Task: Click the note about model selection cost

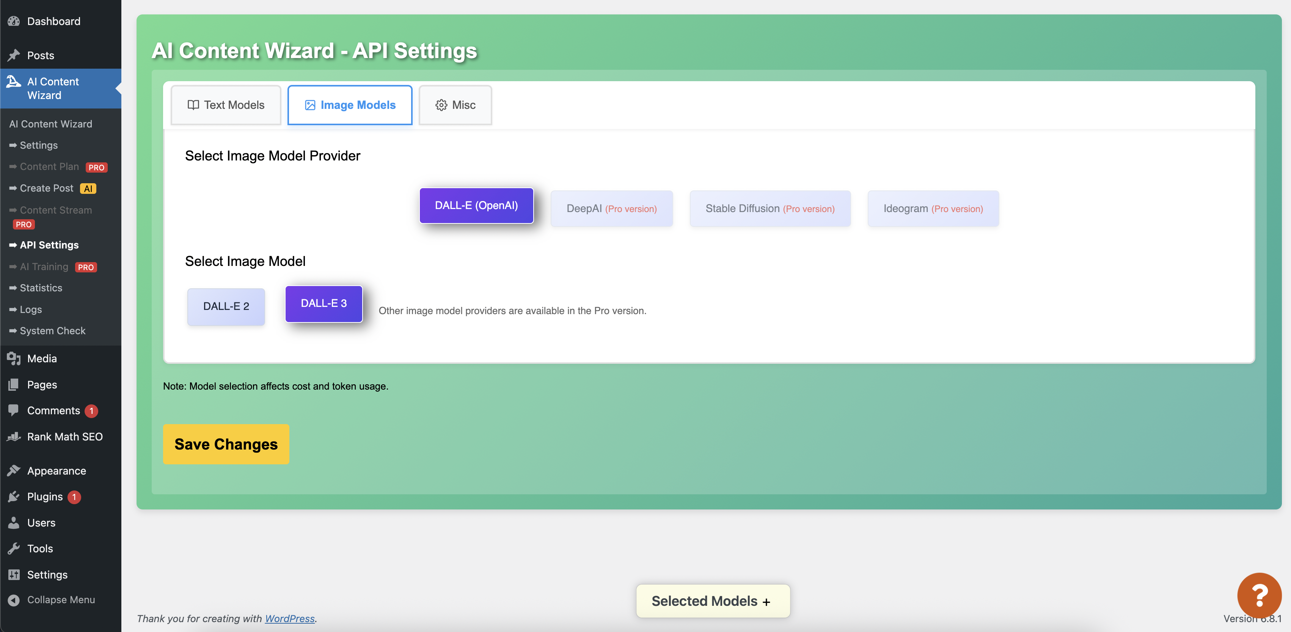Action: (276, 387)
